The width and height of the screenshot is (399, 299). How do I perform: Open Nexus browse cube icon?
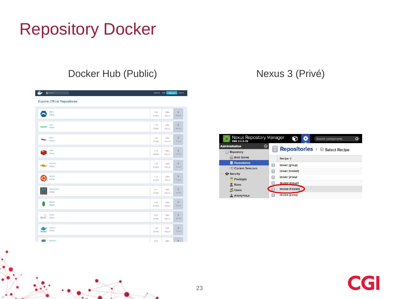pyautogui.click(x=295, y=138)
